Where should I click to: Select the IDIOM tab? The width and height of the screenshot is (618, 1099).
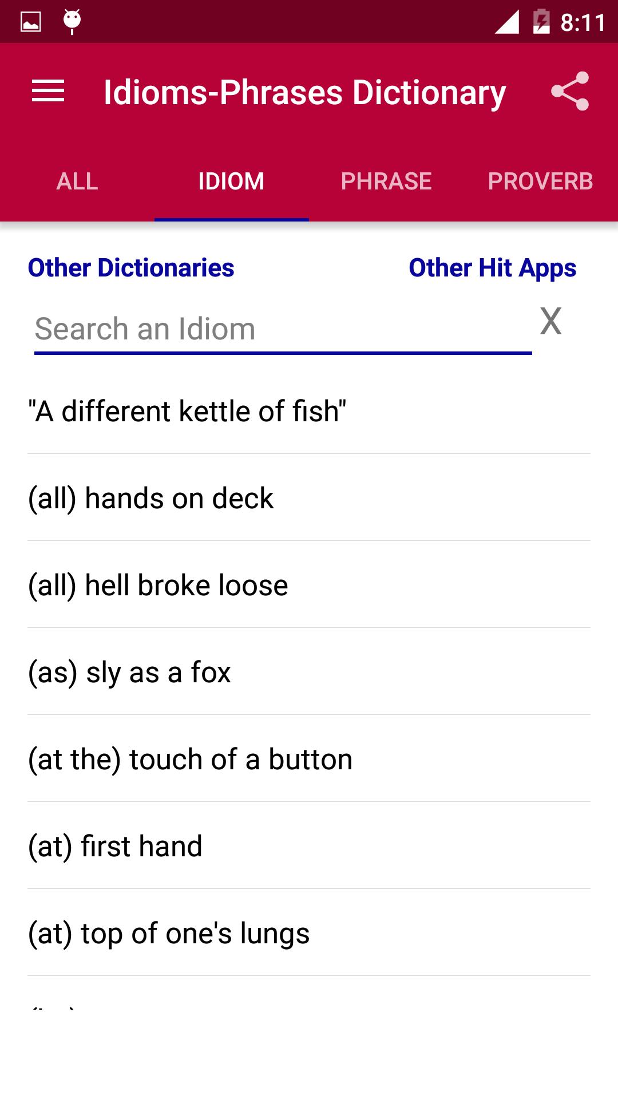(232, 181)
